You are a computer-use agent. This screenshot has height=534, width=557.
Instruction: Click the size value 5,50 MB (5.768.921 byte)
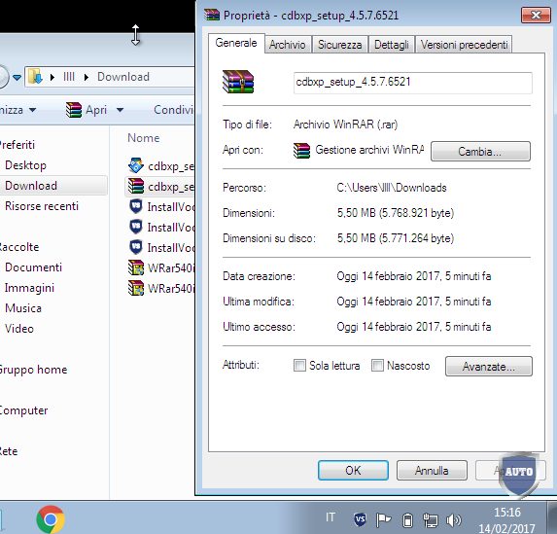[396, 213]
